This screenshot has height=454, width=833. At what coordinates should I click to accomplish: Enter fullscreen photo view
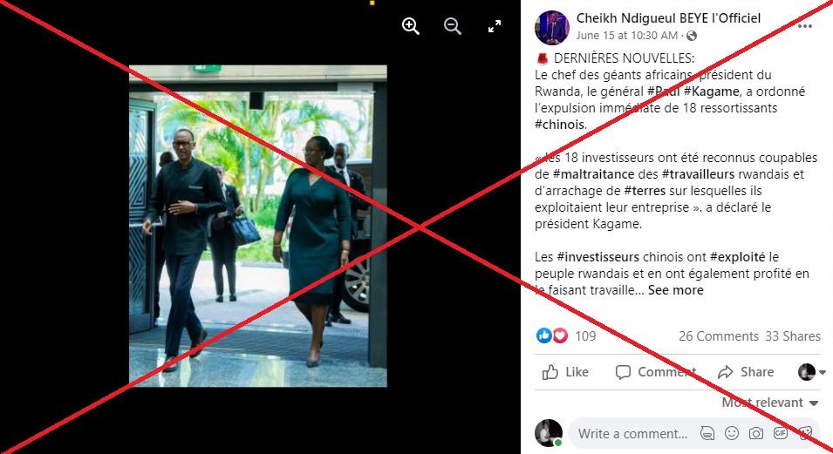tap(495, 26)
